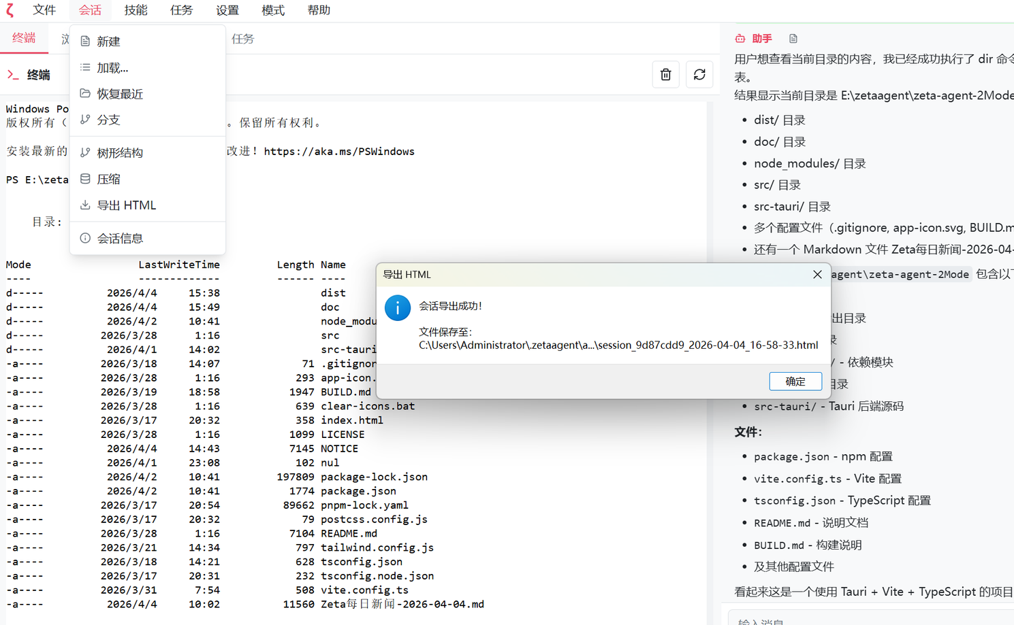Open the 帮助 menu
This screenshot has width=1014, height=625.
318,10
